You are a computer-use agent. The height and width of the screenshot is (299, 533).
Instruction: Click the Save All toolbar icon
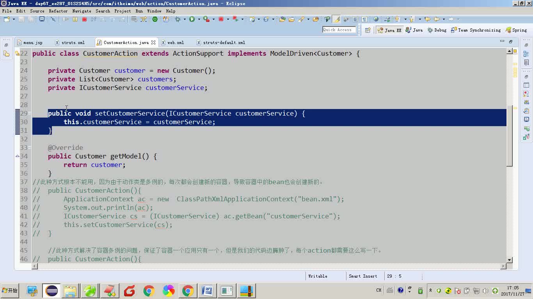pos(30,19)
